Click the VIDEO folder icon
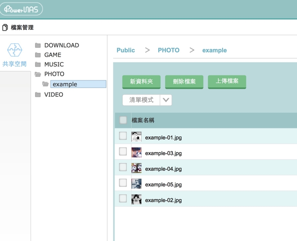 (x=38, y=95)
